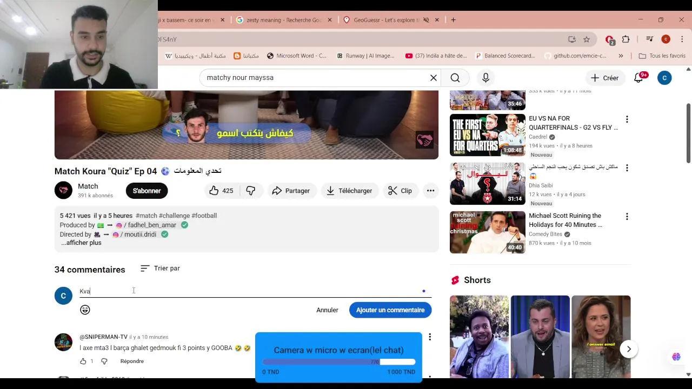Open the 'Runway | AI Image...' bookmark

365,56
